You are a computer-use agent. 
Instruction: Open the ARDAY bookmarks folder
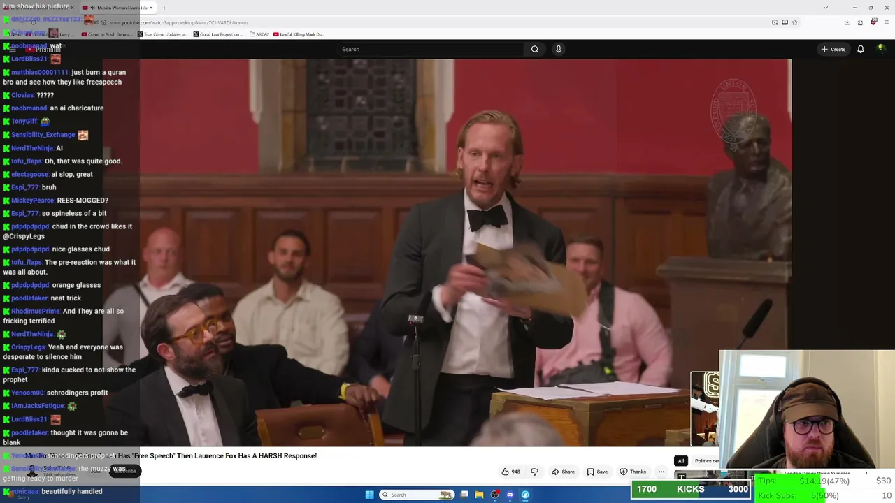coord(259,34)
